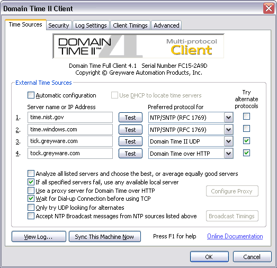Screen dimensions: 277x268
Task: Test the tock.greyware.com server
Action: pos(130,154)
